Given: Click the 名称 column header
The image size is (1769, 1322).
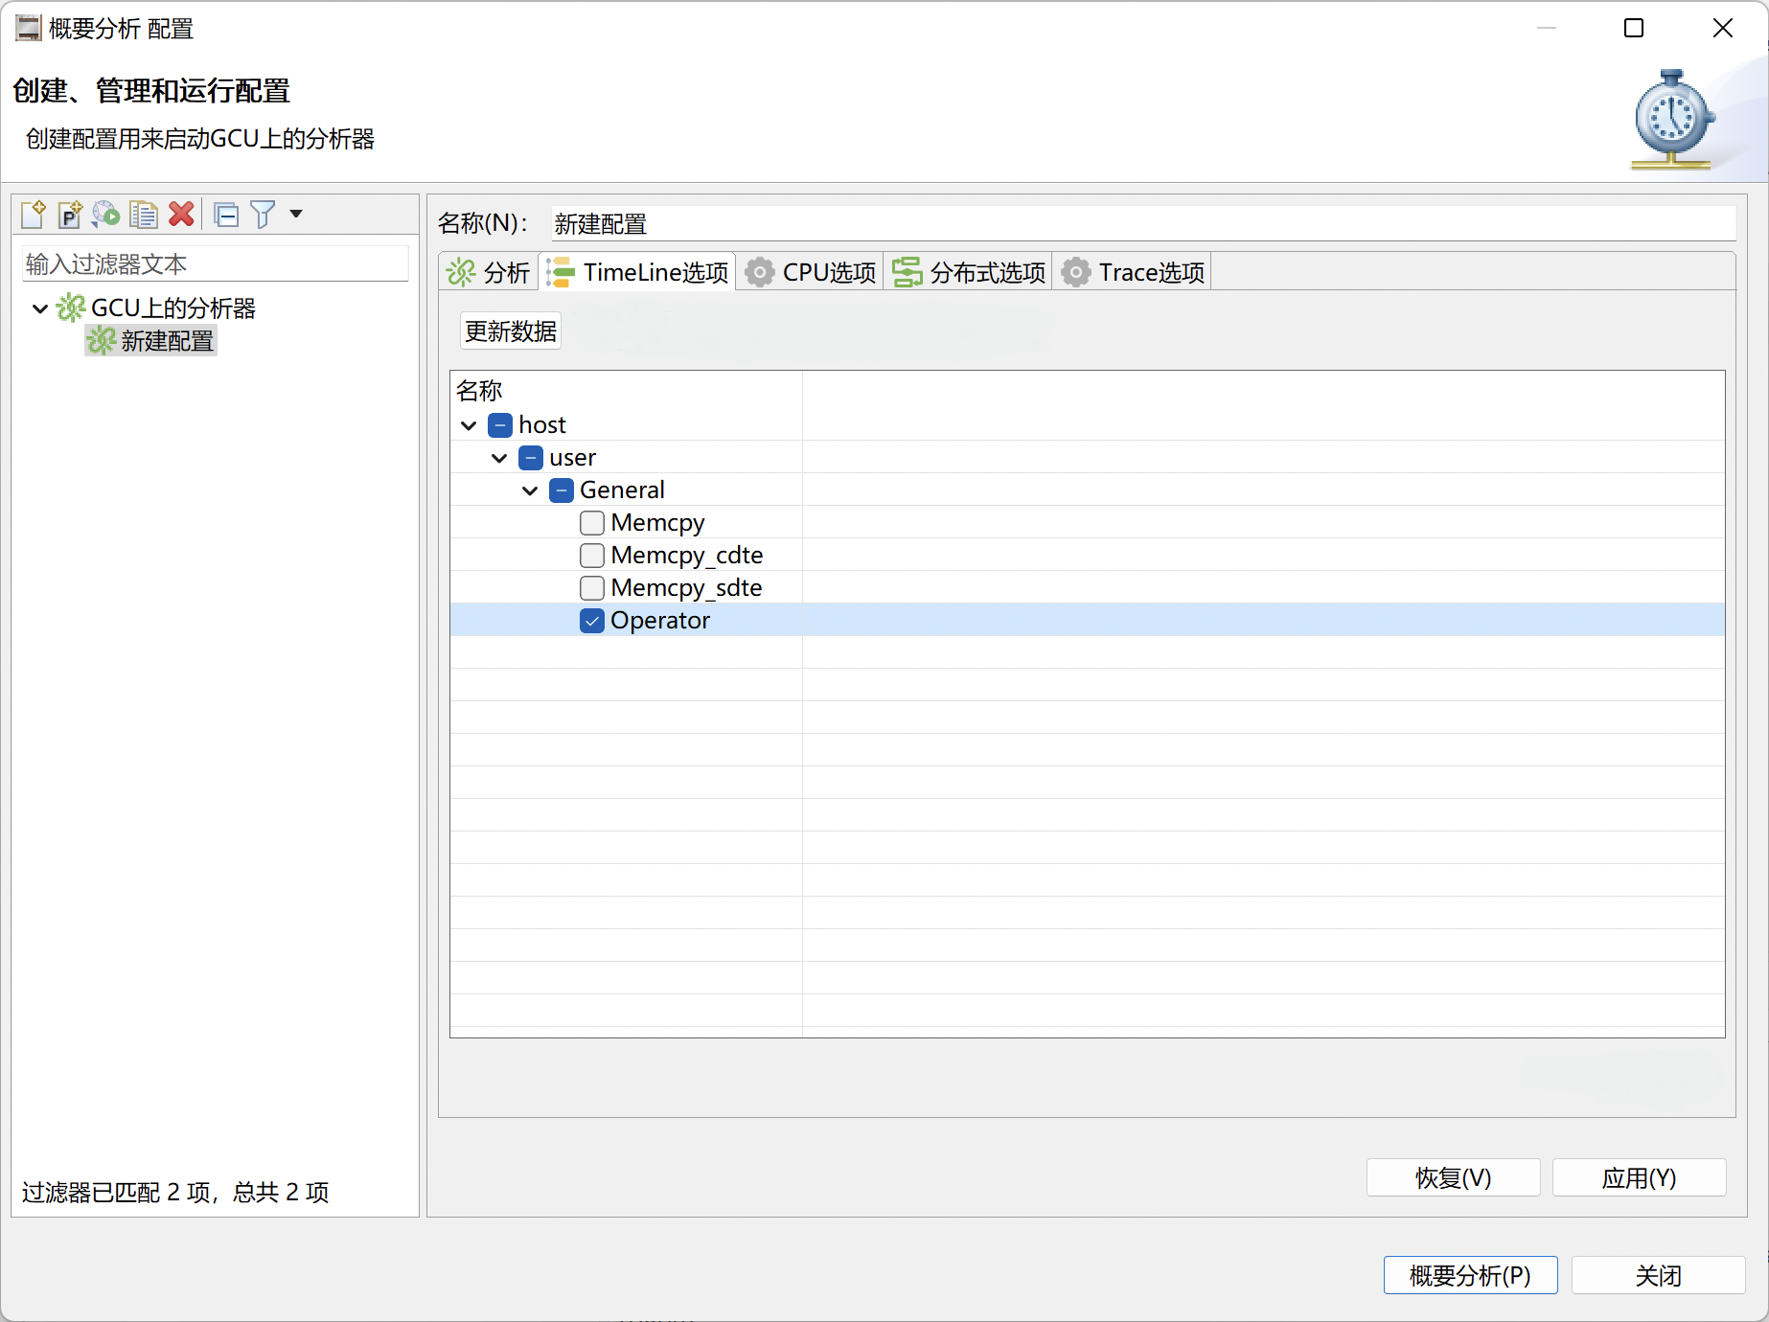Looking at the screenshot, I should (626, 391).
